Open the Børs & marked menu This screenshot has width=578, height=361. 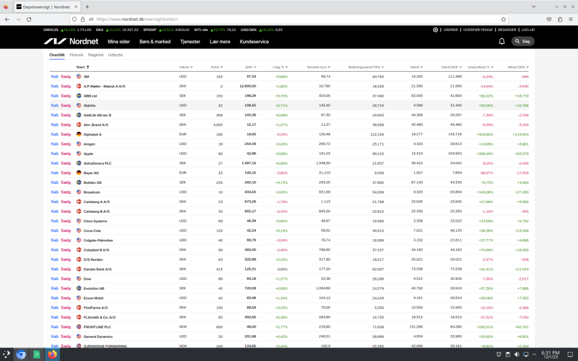(155, 41)
